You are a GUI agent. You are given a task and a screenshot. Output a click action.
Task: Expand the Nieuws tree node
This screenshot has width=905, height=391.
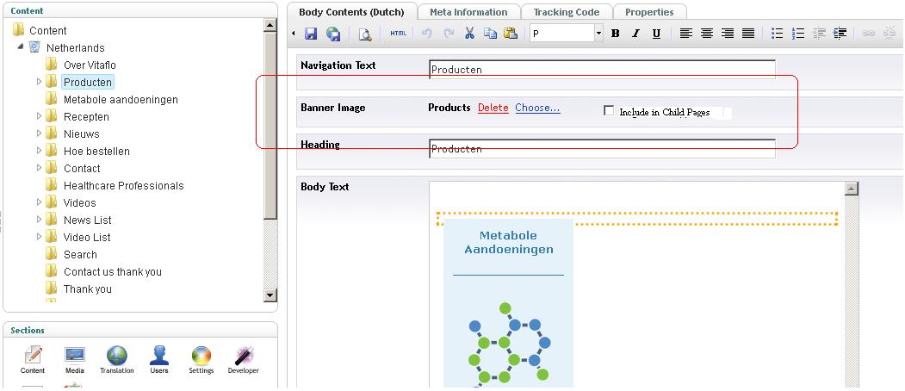(x=40, y=133)
